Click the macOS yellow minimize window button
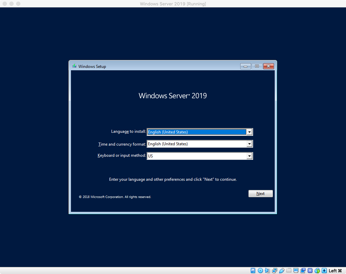The height and width of the screenshot is (274, 346). point(11,4)
